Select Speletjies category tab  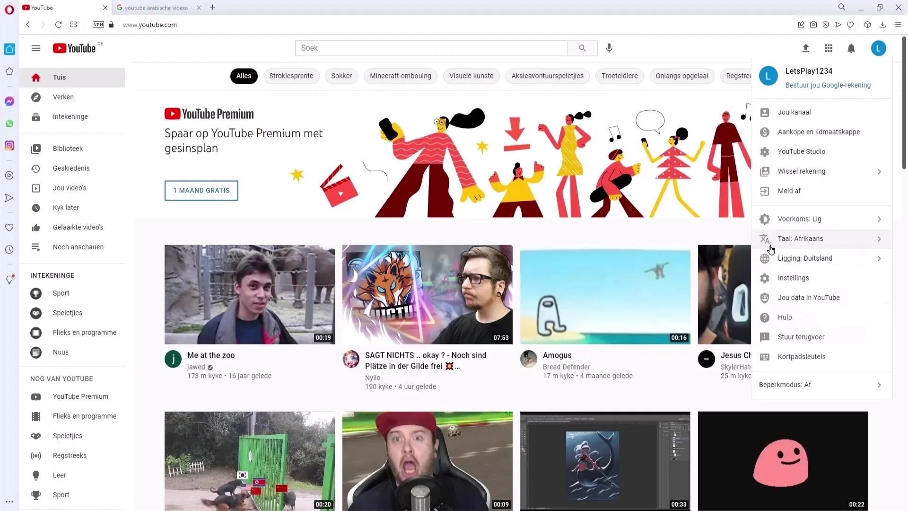[x=67, y=313]
